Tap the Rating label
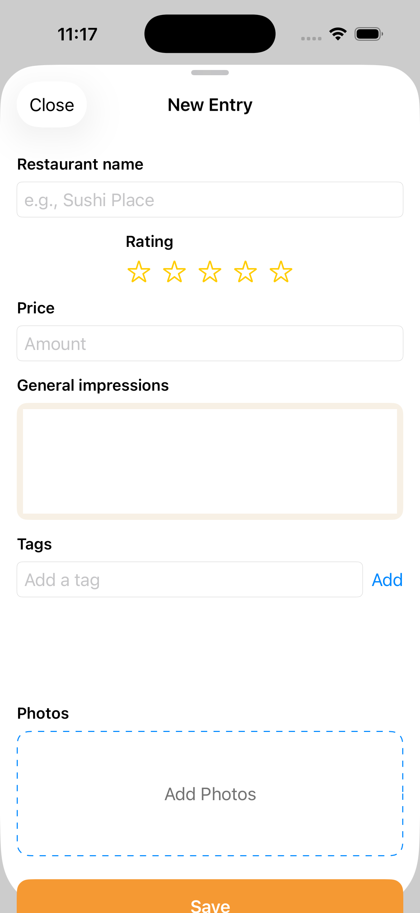This screenshot has width=420, height=913. tap(149, 242)
